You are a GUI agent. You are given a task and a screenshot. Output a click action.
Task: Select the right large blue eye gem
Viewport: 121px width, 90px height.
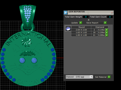[34, 60]
